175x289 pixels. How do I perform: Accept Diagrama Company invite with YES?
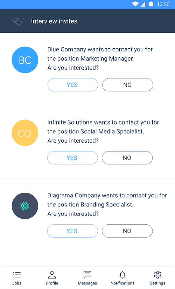point(72,231)
